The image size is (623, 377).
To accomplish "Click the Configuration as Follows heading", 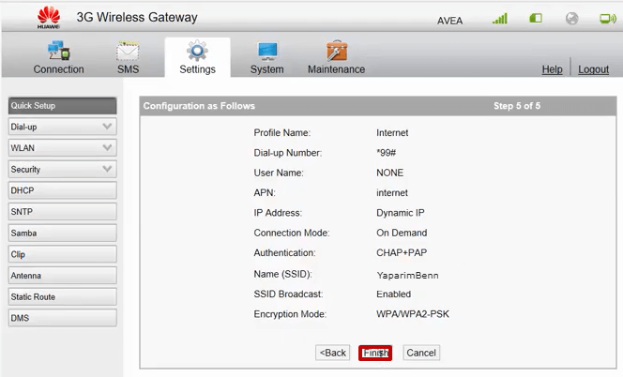I will click(x=199, y=106).
